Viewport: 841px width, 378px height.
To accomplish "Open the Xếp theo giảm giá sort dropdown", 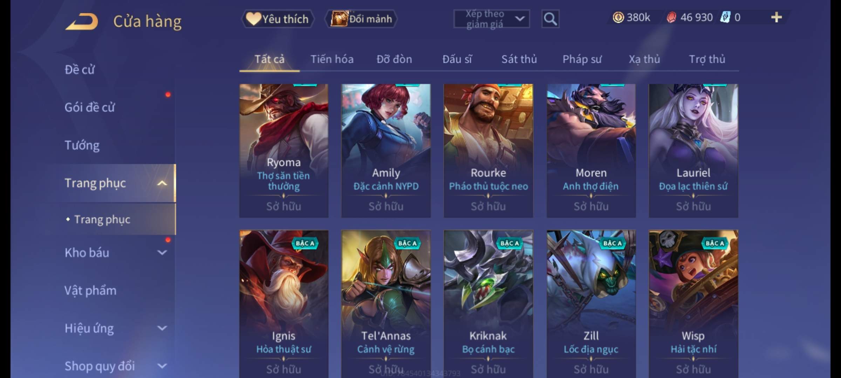I will pos(491,19).
